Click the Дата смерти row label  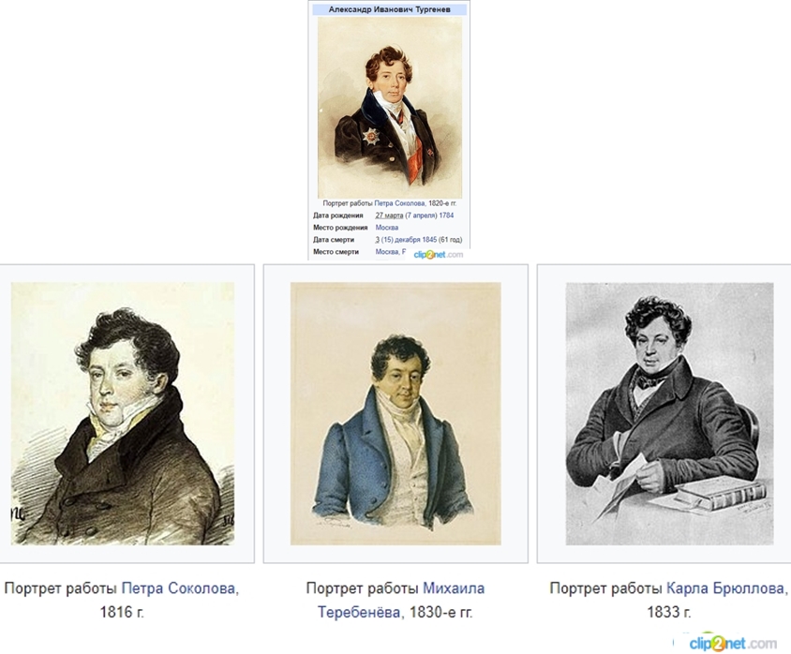coord(334,240)
